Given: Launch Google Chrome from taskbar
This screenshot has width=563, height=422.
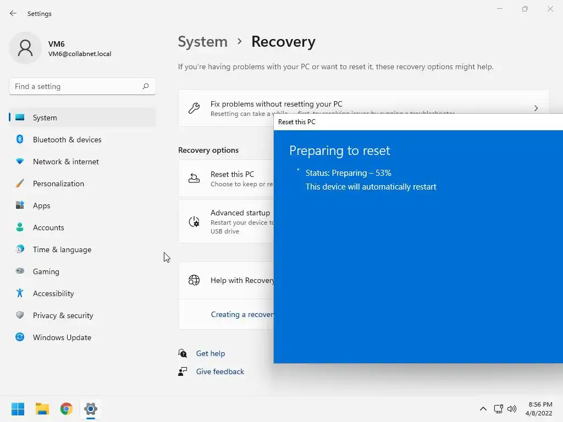Looking at the screenshot, I should [67, 409].
